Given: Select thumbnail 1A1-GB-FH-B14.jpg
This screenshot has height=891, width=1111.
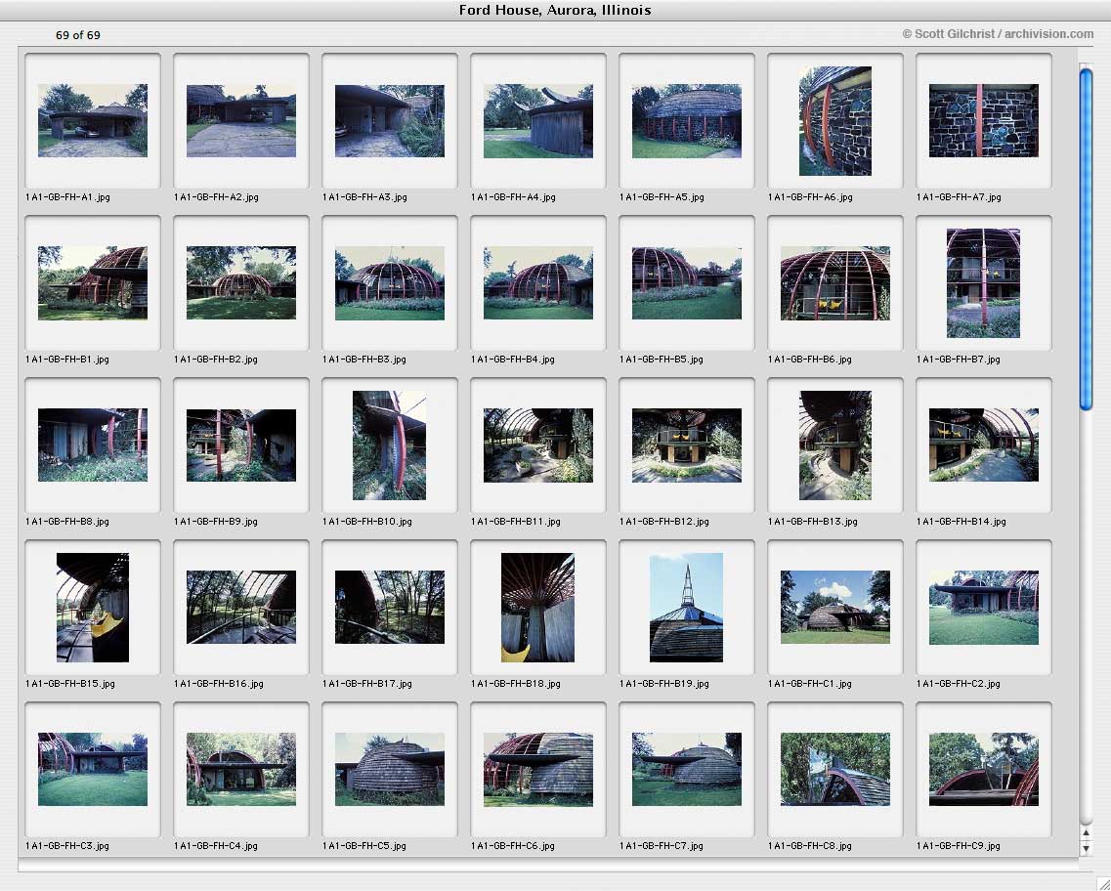Looking at the screenshot, I should [983, 445].
